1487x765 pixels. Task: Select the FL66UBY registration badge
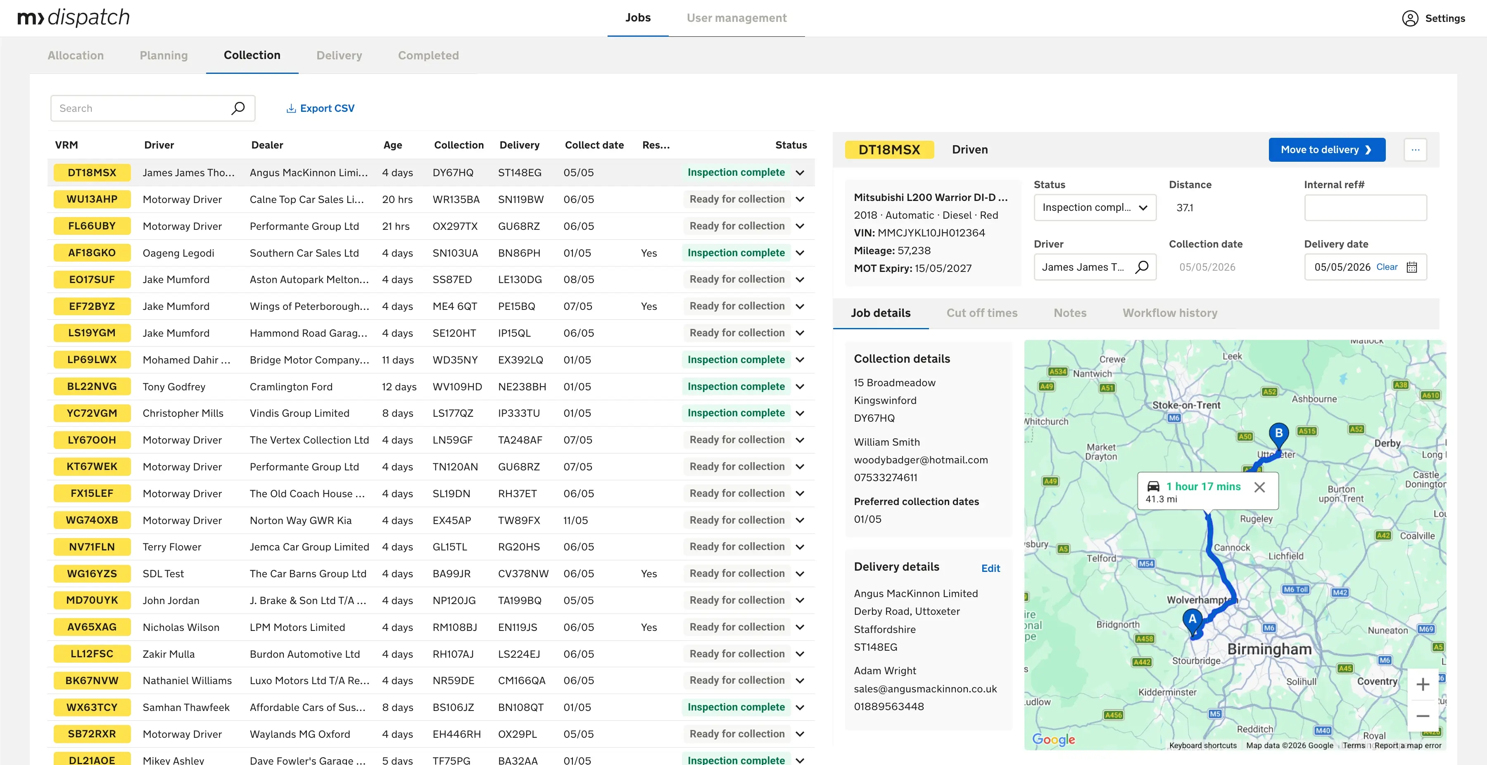tap(92, 226)
